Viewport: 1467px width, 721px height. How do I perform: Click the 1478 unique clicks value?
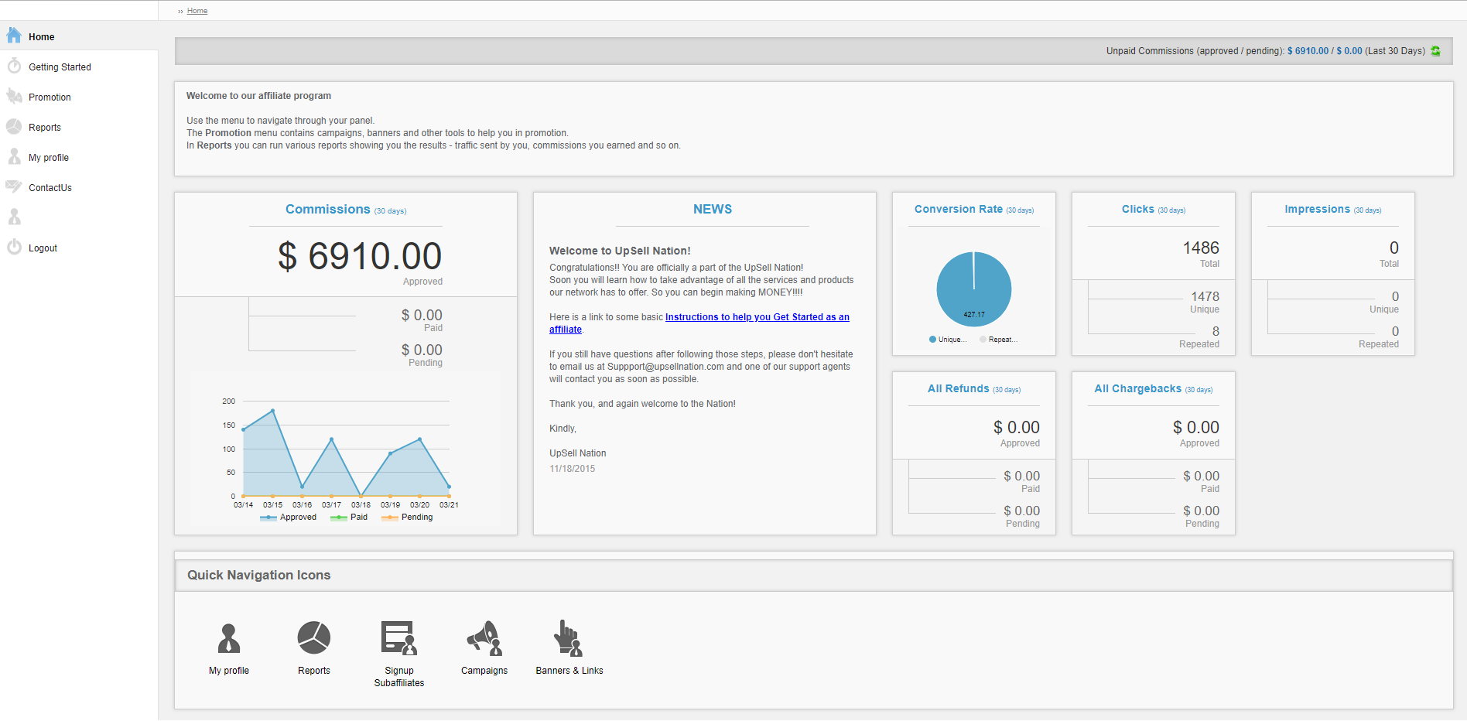(1205, 297)
